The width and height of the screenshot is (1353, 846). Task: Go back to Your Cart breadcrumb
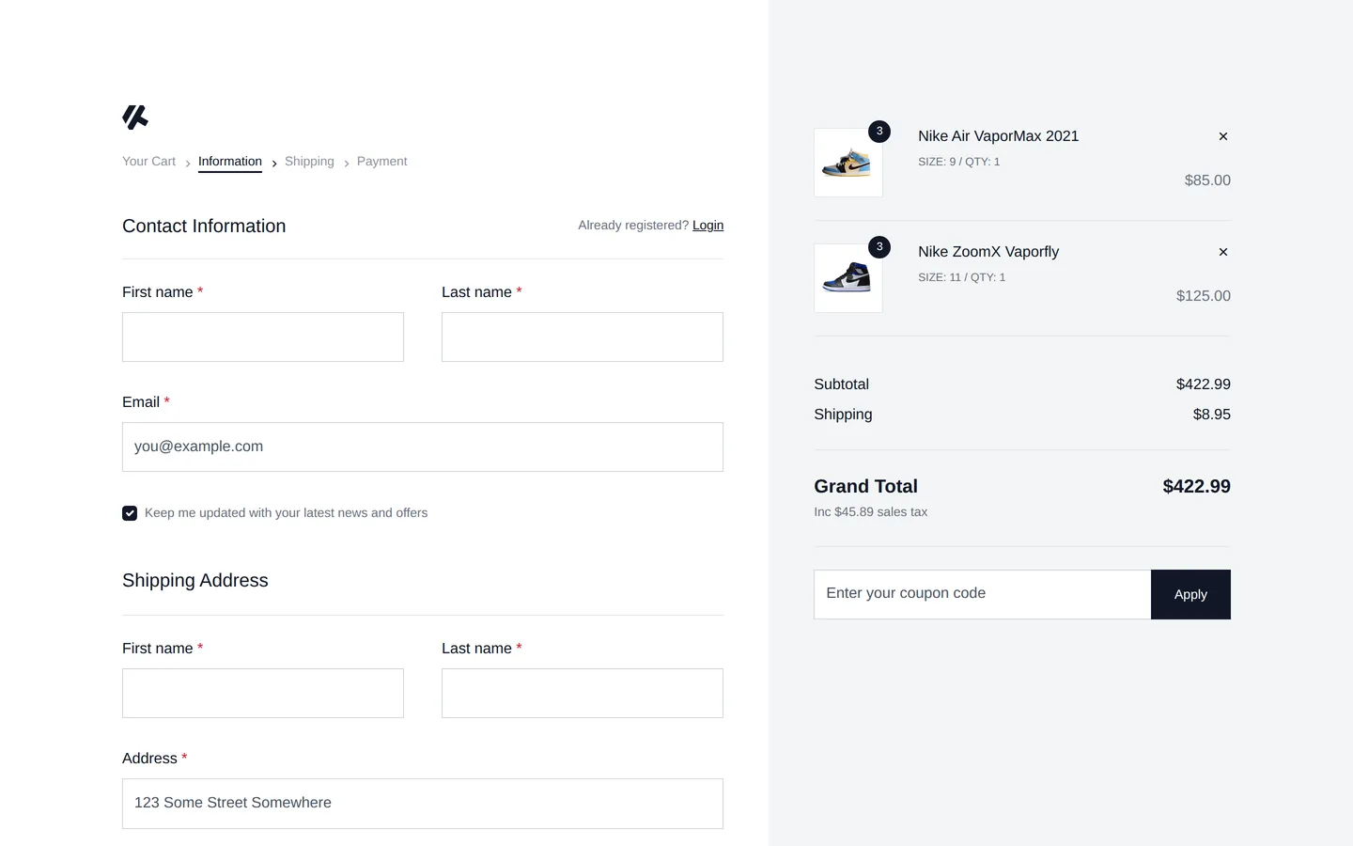point(148,162)
